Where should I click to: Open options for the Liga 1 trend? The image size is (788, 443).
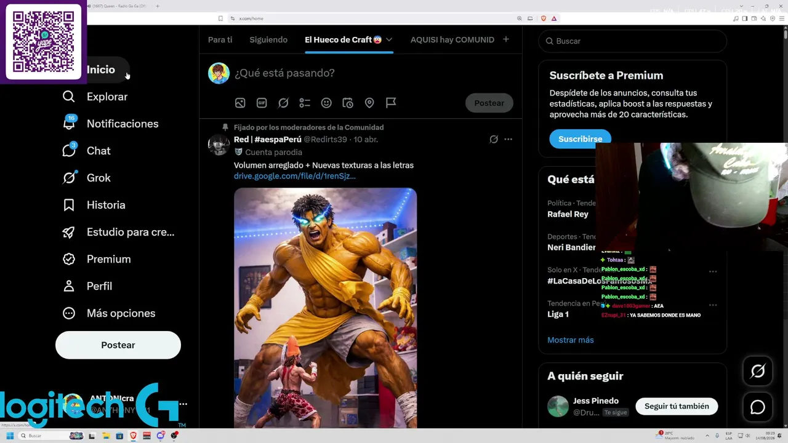tap(713, 305)
